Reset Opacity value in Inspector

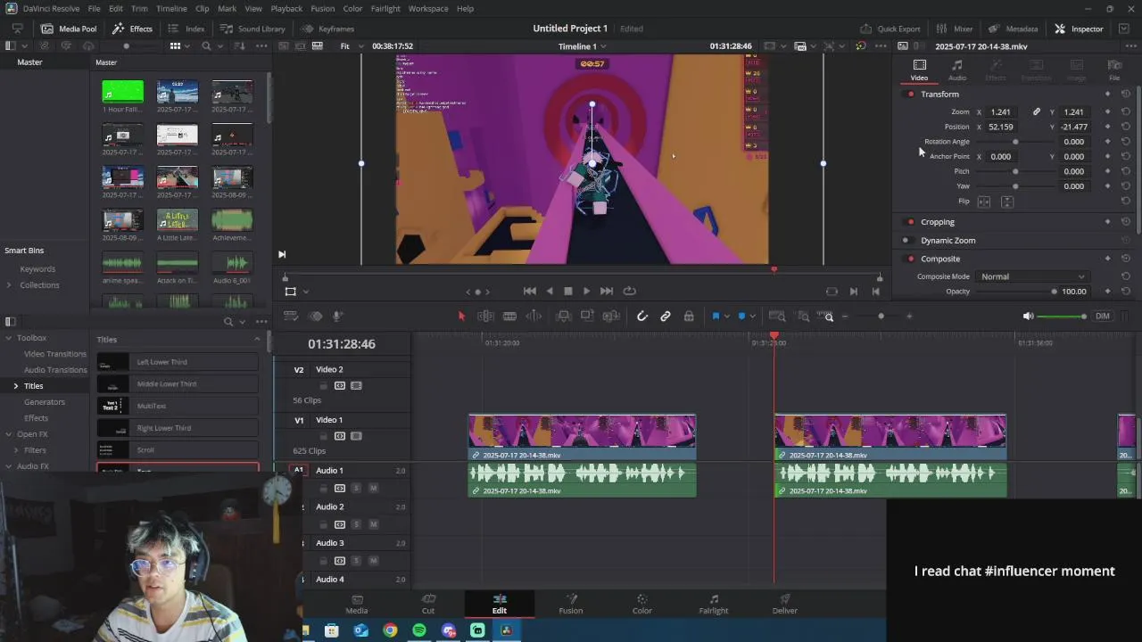[x=1125, y=292]
